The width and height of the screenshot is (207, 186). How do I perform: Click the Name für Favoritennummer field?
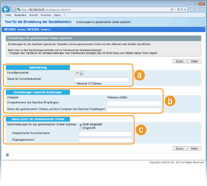[102, 80]
